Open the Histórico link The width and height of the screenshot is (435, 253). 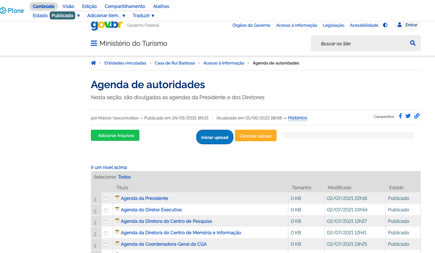click(x=297, y=118)
